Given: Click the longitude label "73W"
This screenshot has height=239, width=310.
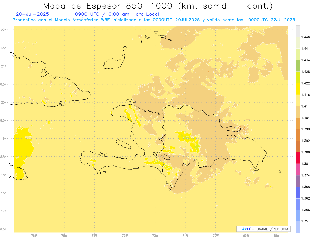Looking at the screenshot, I should point(125,236).
